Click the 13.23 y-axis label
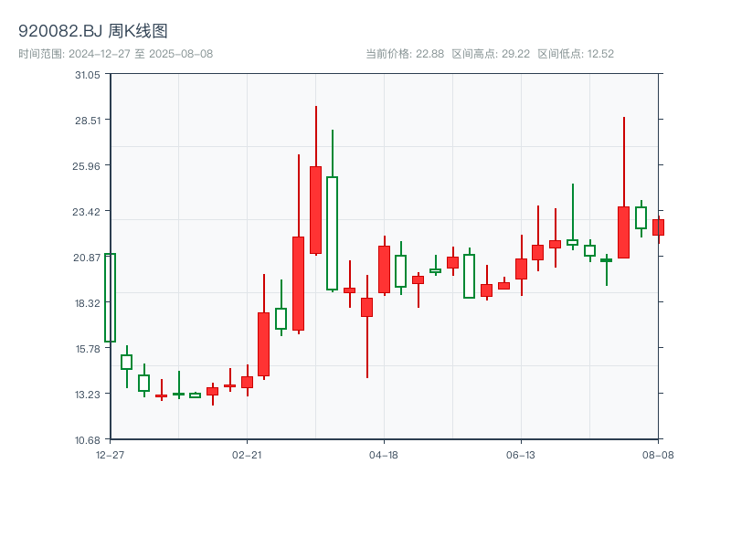731x548 pixels. point(88,395)
